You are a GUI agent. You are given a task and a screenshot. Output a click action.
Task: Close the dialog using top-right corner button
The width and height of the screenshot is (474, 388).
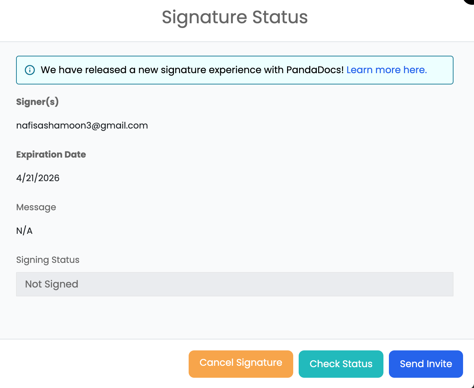(470, 1)
